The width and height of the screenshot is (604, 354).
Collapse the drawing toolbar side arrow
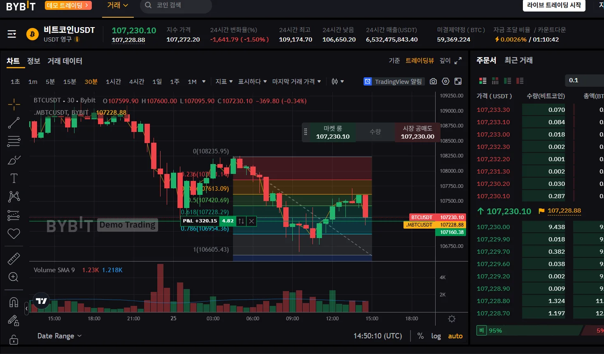point(26,308)
